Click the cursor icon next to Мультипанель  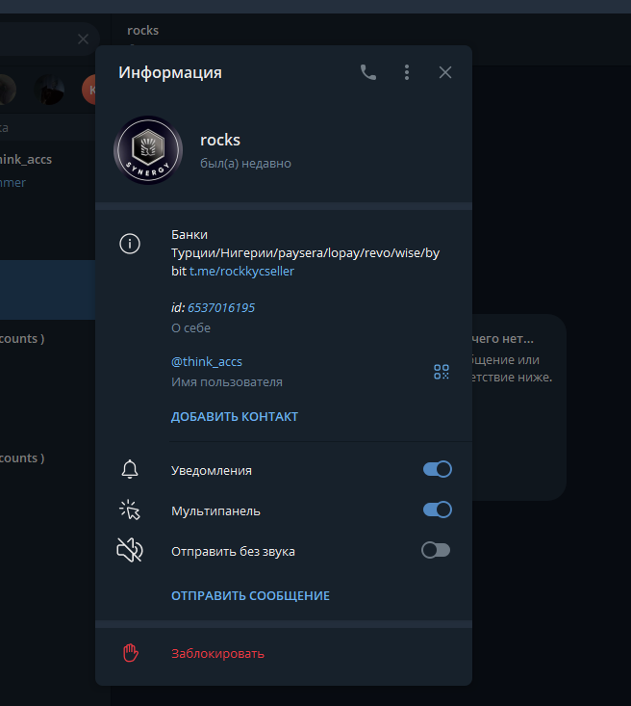[130, 510]
